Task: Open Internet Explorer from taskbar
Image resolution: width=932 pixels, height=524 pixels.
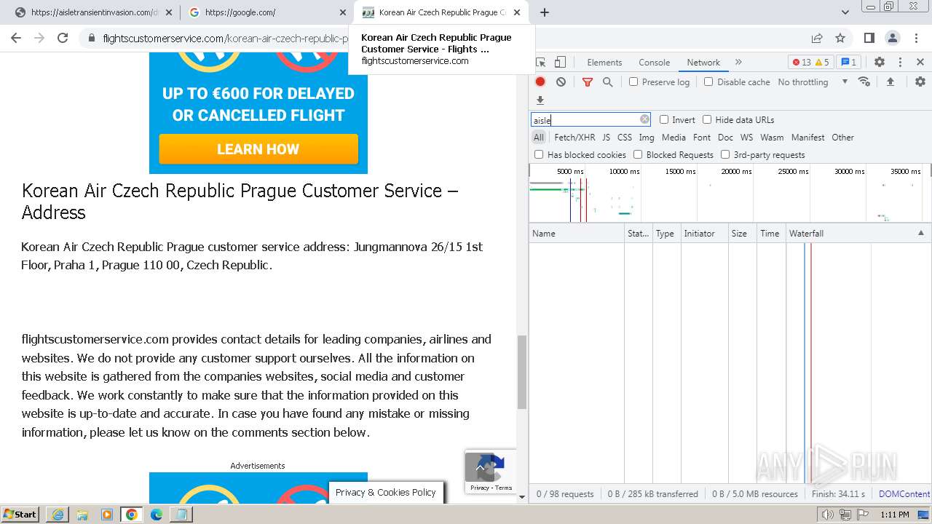Action: pos(58,515)
